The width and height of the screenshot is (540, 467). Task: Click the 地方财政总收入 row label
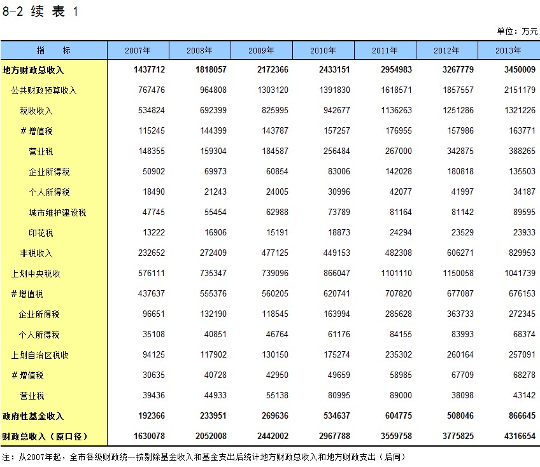pyautogui.click(x=33, y=70)
